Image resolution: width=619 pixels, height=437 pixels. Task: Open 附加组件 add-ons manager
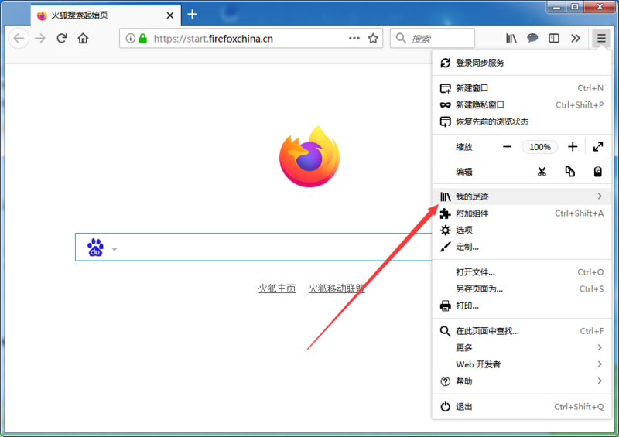(x=522, y=213)
